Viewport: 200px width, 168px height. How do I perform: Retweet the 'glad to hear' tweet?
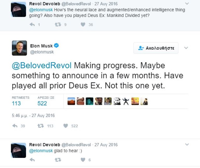point(58,160)
